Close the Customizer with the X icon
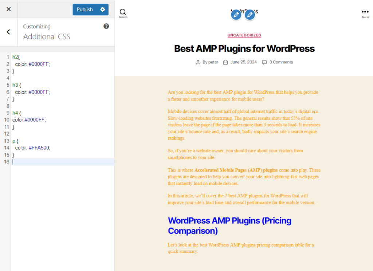Screen dimensions: 373x271 9,9
